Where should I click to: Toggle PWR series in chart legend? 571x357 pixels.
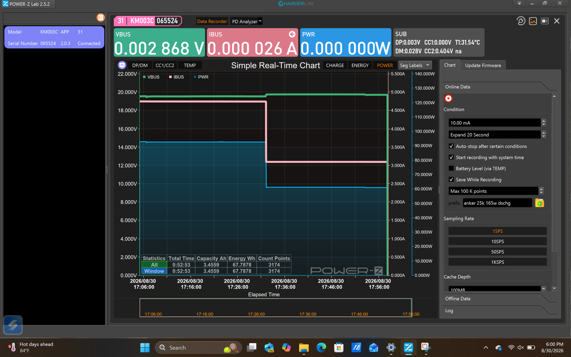[201, 77]
